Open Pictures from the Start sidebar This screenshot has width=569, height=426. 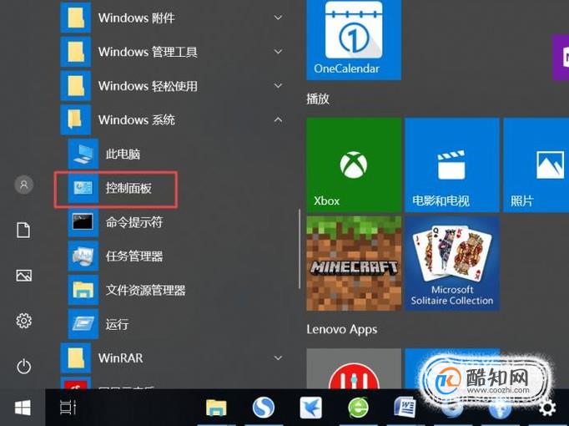coord(23,276)
